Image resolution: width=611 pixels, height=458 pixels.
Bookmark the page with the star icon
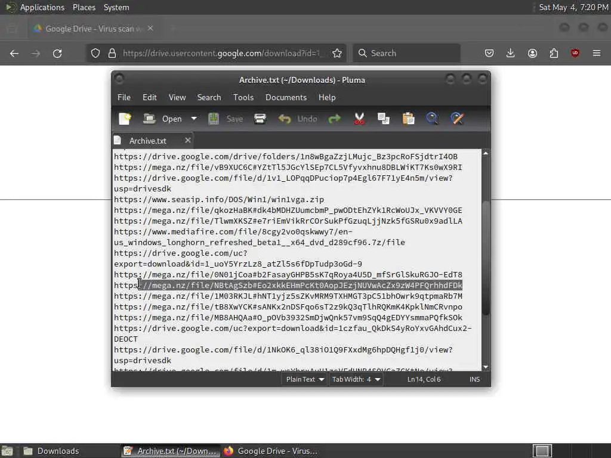pos(337,53)
